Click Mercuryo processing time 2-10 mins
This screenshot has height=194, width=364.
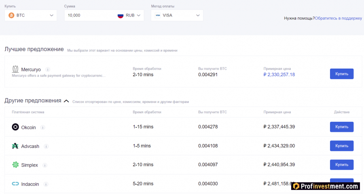[x=143, y=75]
